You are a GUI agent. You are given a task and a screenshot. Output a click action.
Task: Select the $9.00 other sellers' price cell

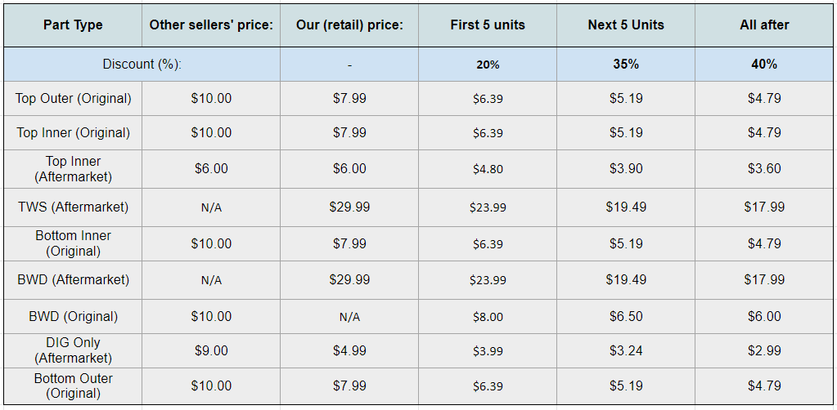[211, 350]
